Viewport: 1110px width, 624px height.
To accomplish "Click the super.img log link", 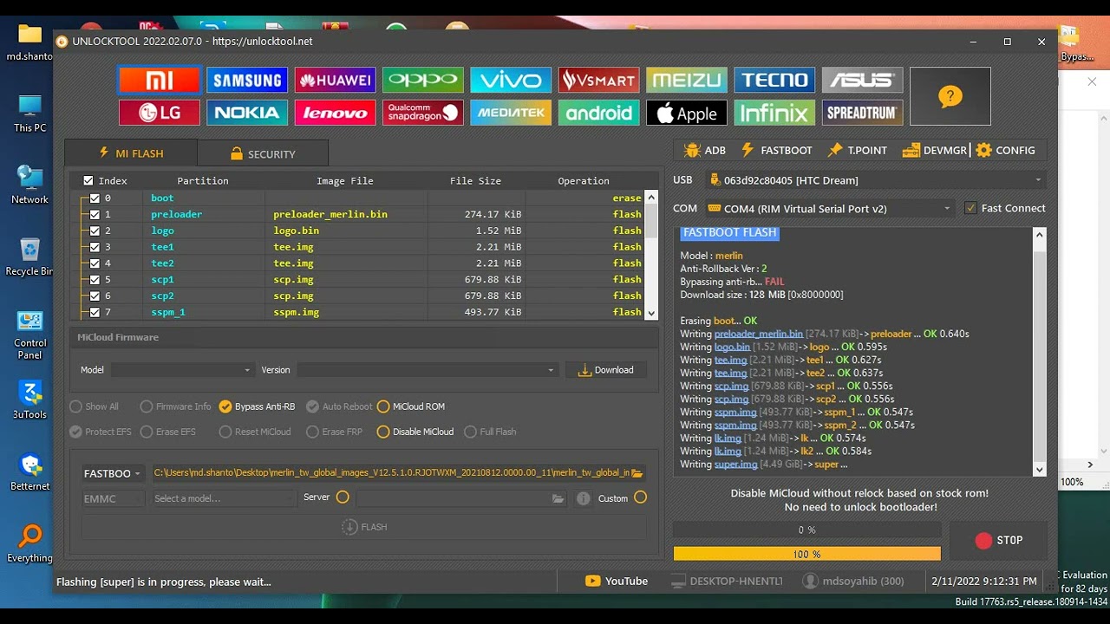I will 736,465.
